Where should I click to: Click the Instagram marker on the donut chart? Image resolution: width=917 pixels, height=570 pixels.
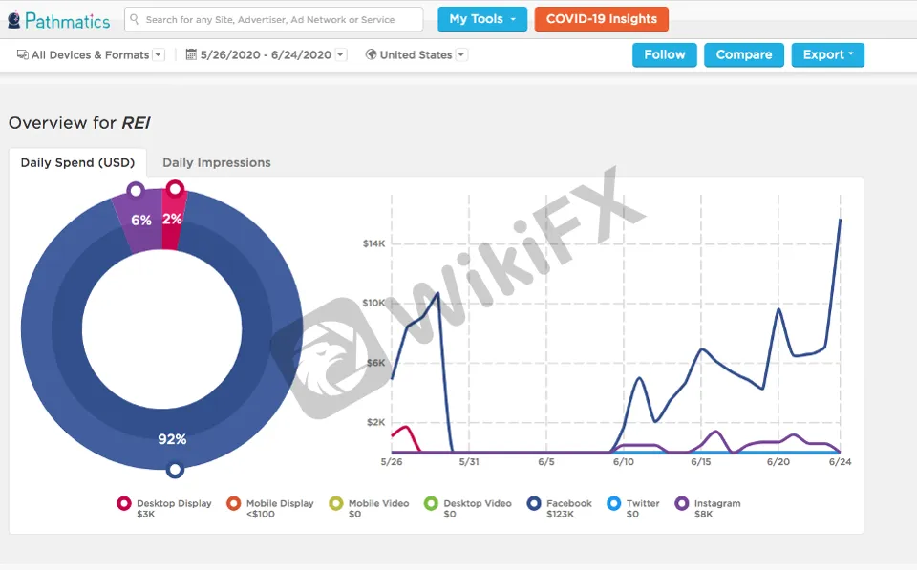135,190
